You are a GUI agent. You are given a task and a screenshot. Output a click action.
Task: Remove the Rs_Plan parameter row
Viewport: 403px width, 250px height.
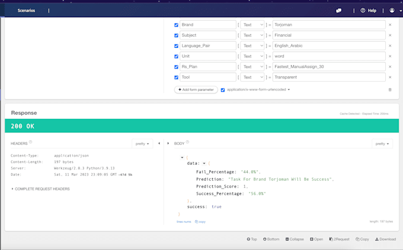pos(390,67)
